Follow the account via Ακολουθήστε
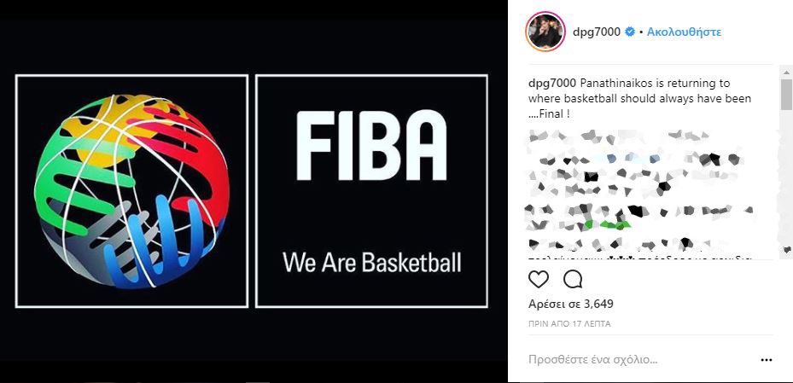The width and height of the screenshot is (793, 383). click(684, 32)
